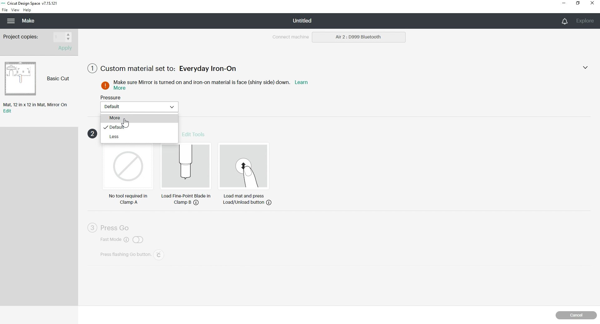Select Default pressure option
The image size is (600, 324).
coord(139,127)
